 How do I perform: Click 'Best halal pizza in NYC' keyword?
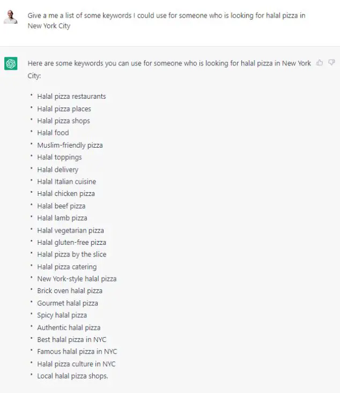coord(72,340)
